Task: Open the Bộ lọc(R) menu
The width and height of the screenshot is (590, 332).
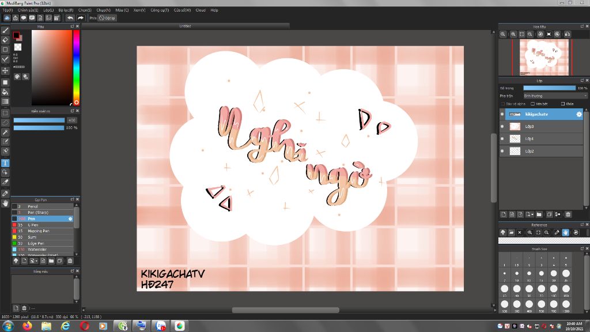Action: (66, 10)
